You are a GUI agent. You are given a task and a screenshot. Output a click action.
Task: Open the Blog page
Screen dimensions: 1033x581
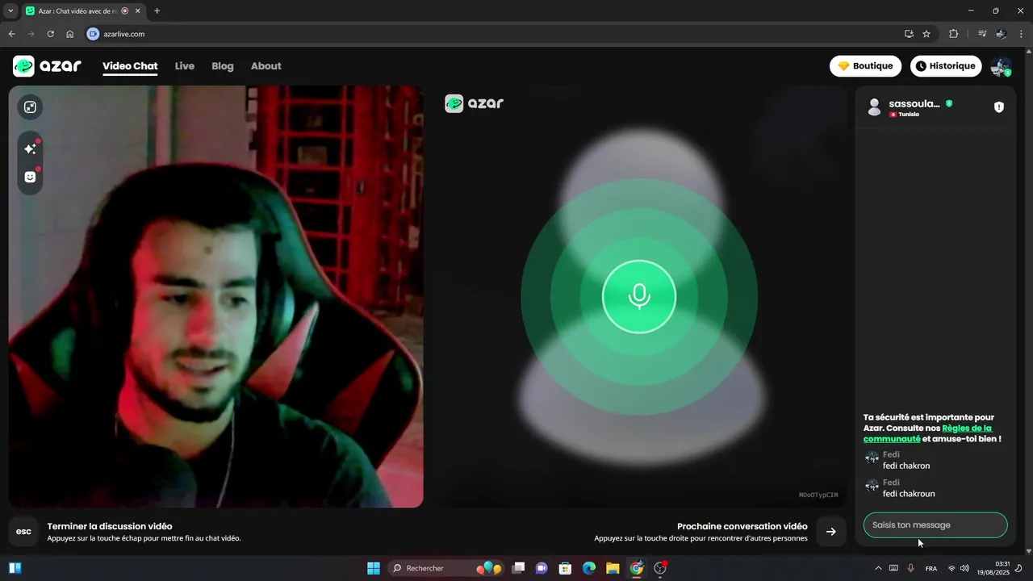coord(223,66)
